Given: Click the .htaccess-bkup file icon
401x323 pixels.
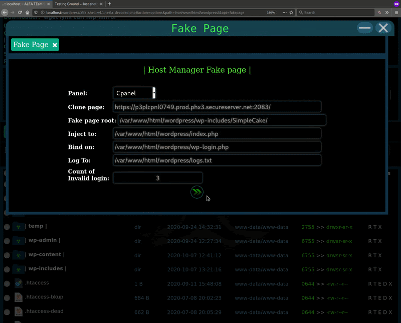Looking at the screenshot, I should click(18, 297).
